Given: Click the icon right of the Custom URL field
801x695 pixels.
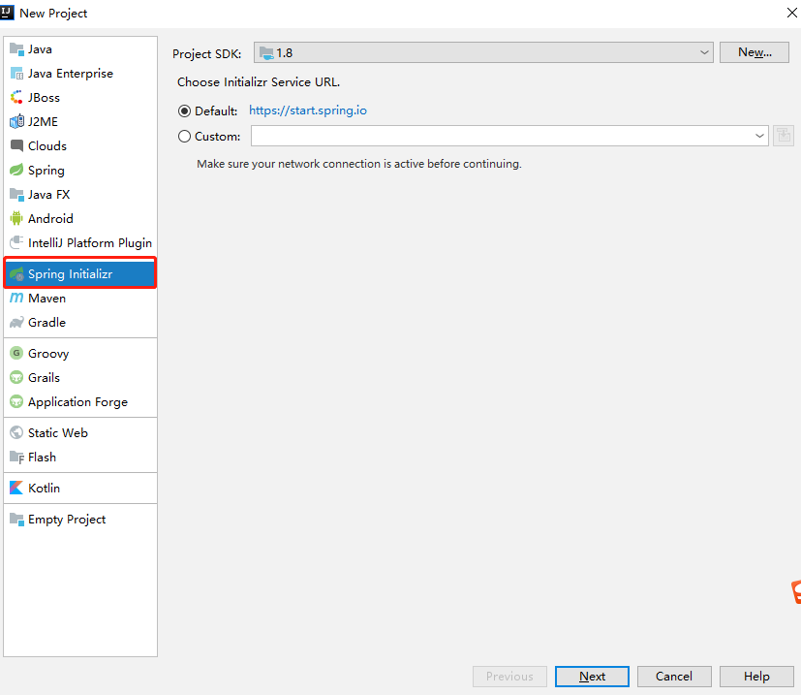Looking at the screenshot, I should pyautogui.click(x=784, y=136).
